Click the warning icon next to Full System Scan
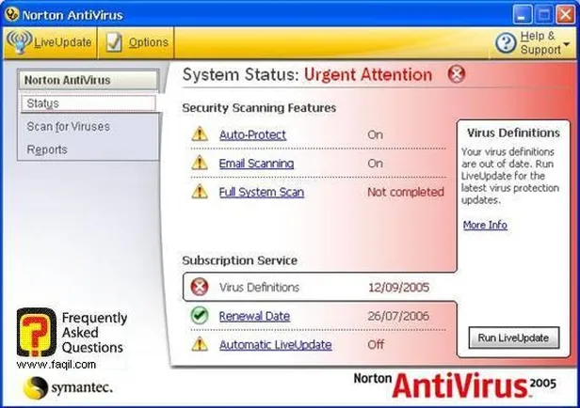The height and width of the screenshot is (408, 580). pyautogui.click(x=199, y=192)
